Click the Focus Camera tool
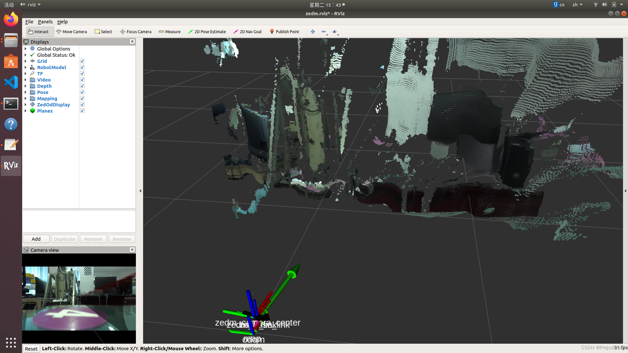Image resolution: width=628 pixels, height=353 pixels. point(135,31)
